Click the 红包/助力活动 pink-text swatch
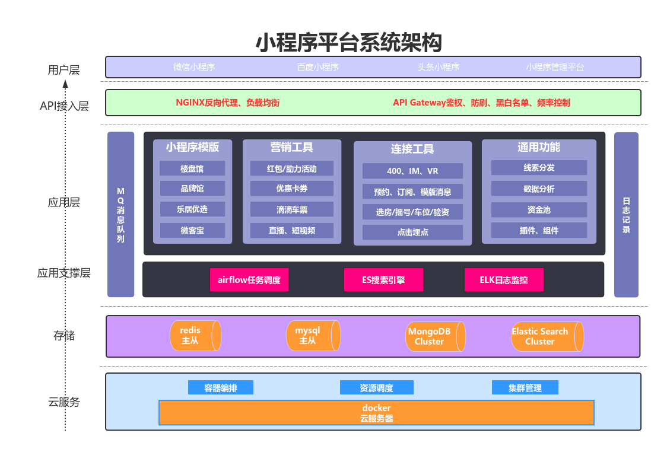Image resolution: width=667 pixels, height=449 pixels. [x=291, y=168]
